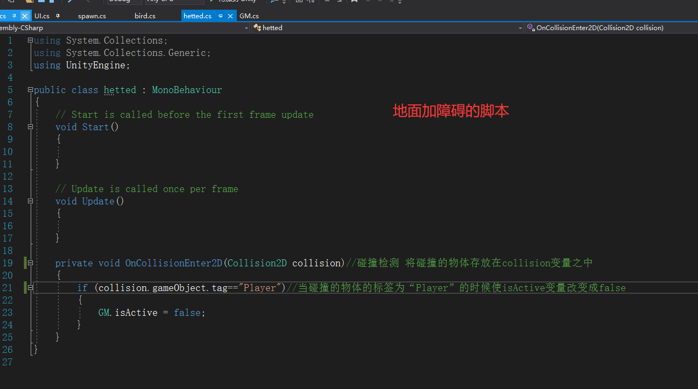
Task: Open the GM.cs tab
Action: click(x=249, y=16)
